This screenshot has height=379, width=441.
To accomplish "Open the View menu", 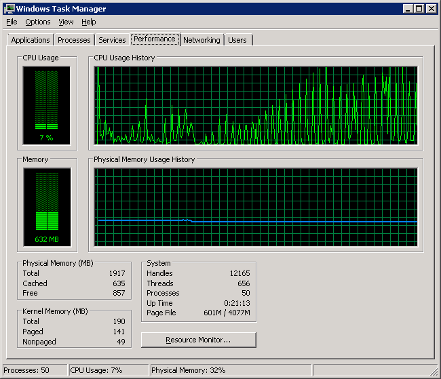I will 66,22.
